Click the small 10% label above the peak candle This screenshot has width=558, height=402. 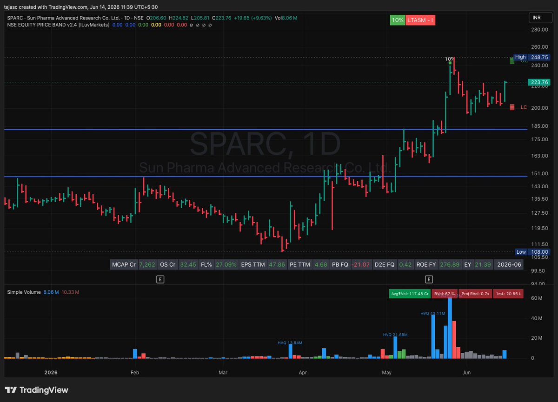(x=449, y=59)
